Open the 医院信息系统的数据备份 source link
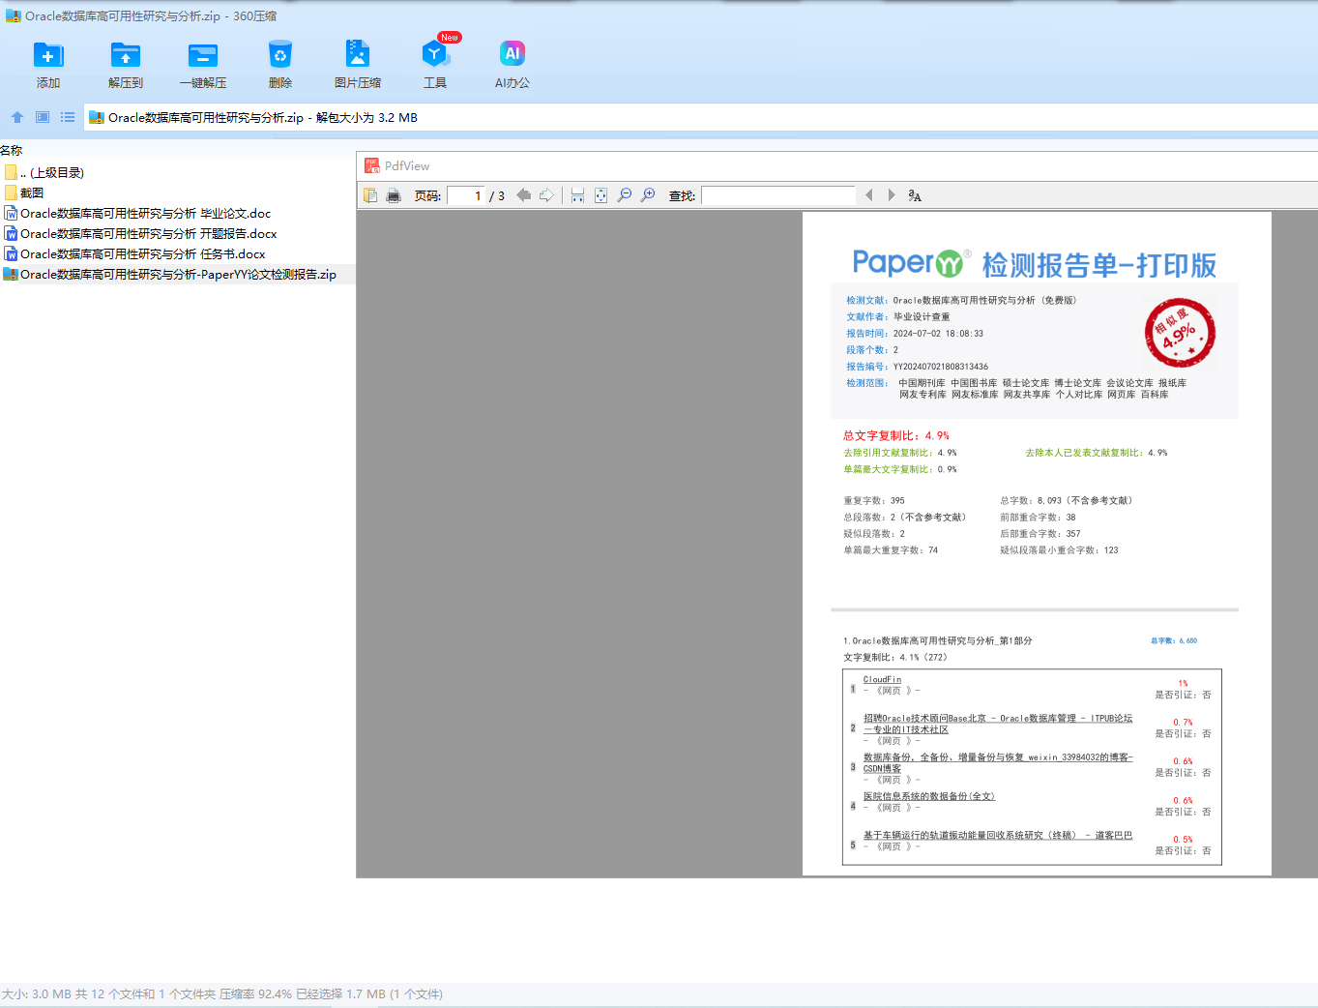The image size is (1318, 1008). click(928, 797)
